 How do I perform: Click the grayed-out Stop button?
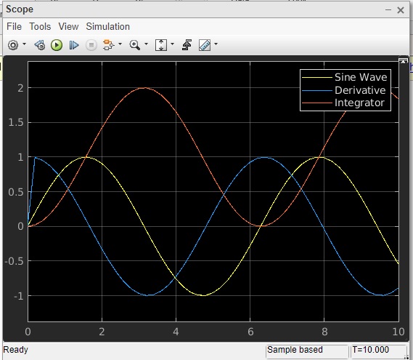[91, 45]
